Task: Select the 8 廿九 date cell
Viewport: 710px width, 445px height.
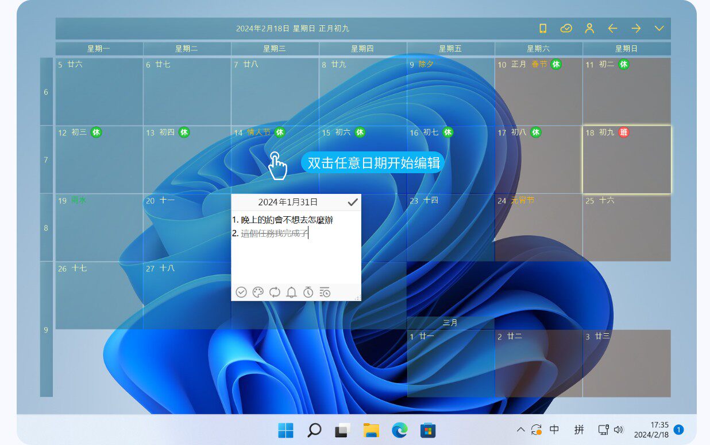Action: (363, 92)
